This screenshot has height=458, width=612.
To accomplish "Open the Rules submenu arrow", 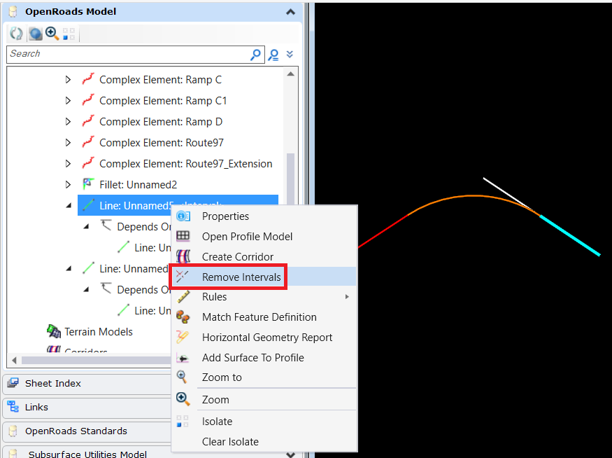I will [x=347, y=297].
